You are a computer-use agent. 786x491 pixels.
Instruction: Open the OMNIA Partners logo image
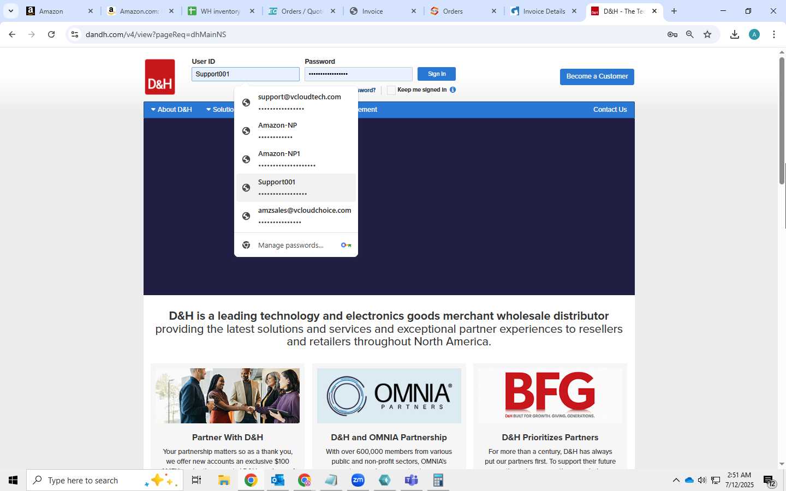coord(389,396)
